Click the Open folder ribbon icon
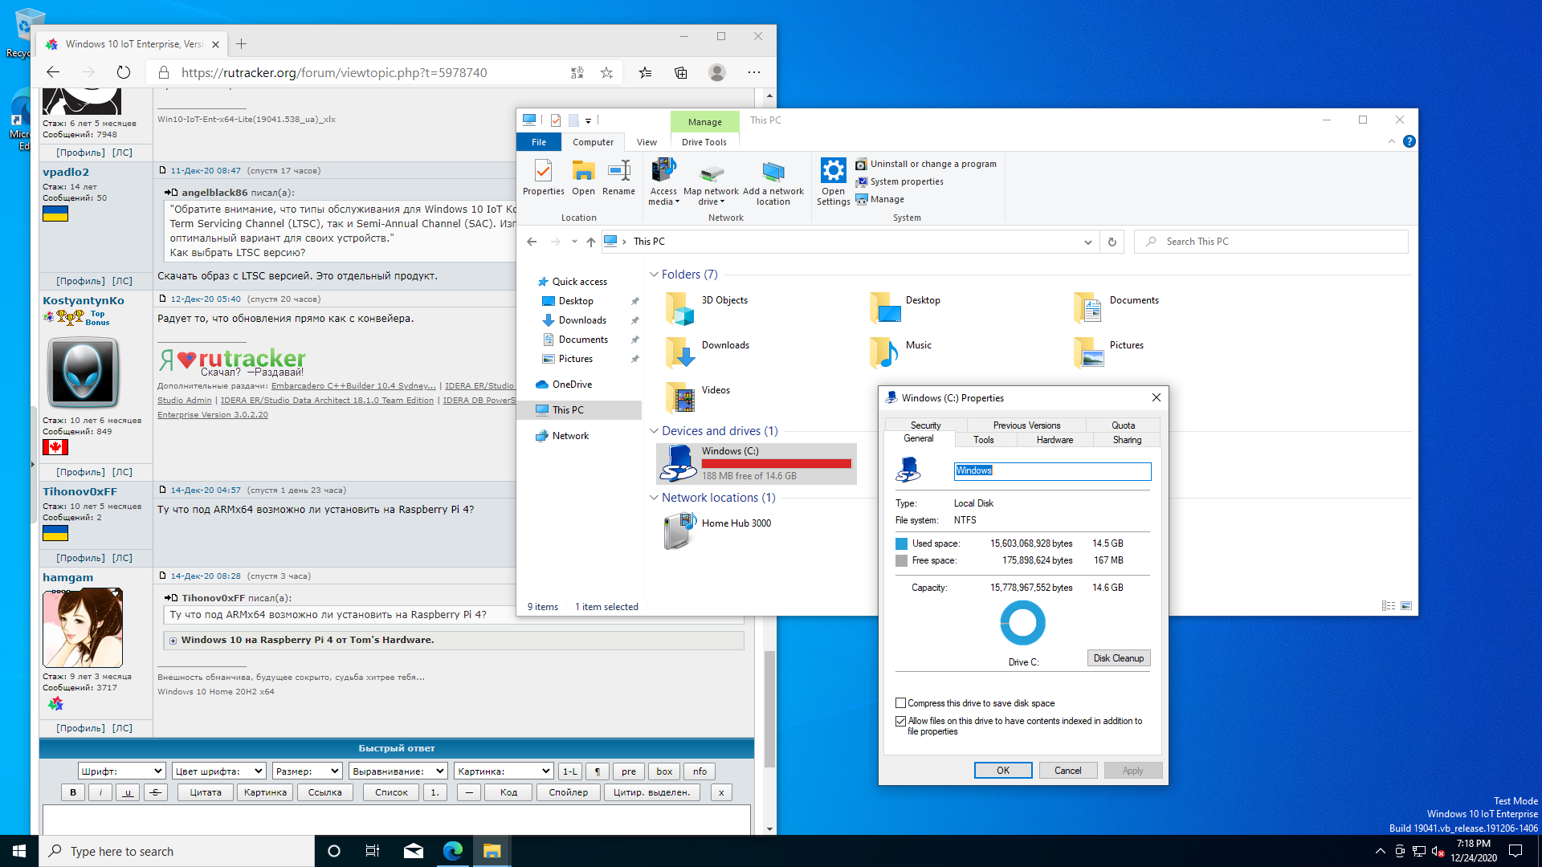Screen dimensions: 1542x867 point(583,177)
